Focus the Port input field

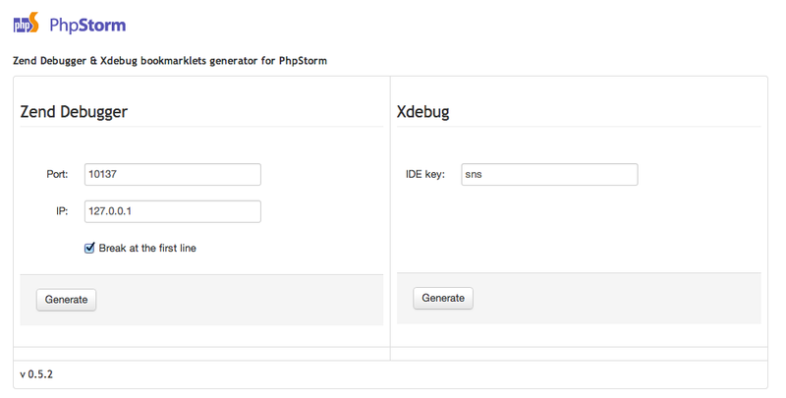pos(173,175)
